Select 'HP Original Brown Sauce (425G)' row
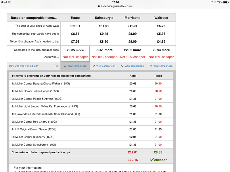Image resolution: width=230 pixels, height=172 pixels. [91, 129]
